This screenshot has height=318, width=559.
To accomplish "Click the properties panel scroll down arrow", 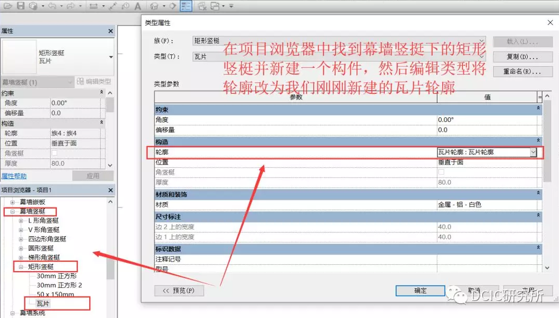I will tap(110, 165).
